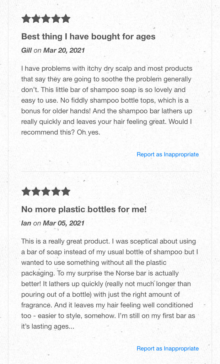
Task: Click first star in Ian's review rating
Action: pos(26,192)
